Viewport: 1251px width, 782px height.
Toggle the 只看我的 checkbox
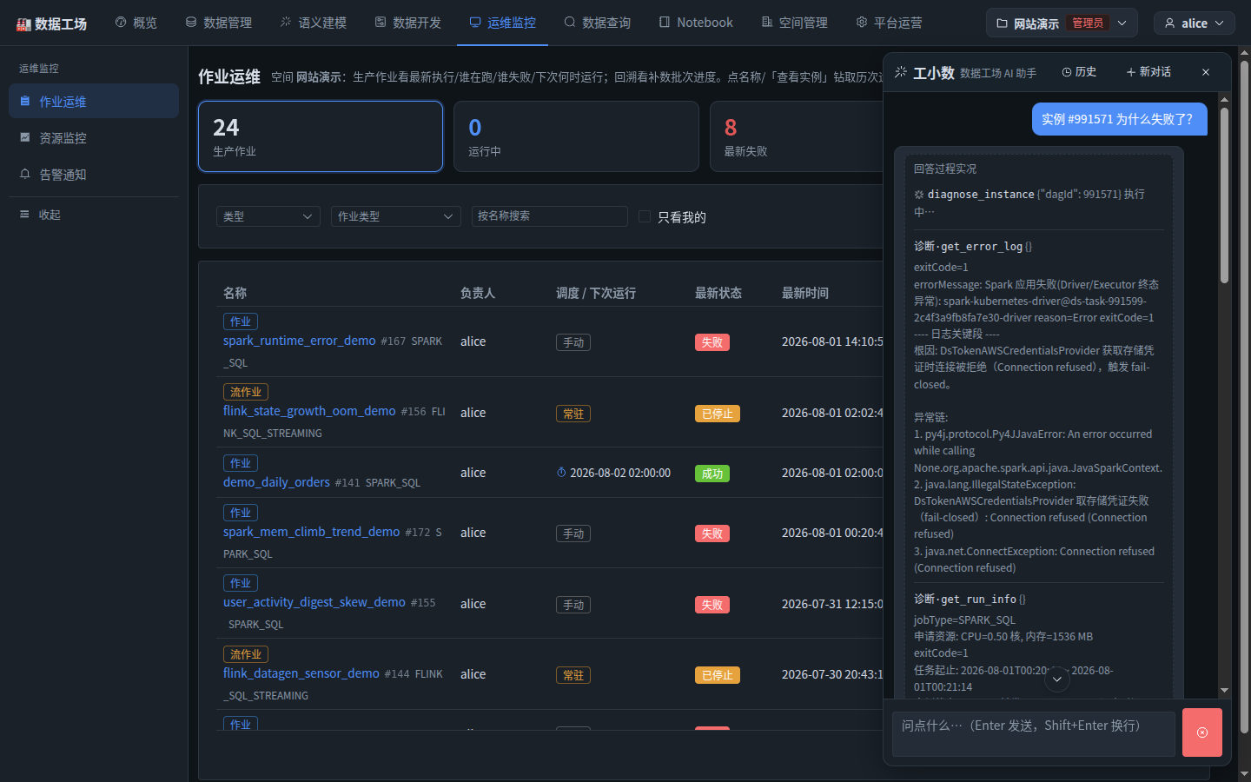click(645, 216)
